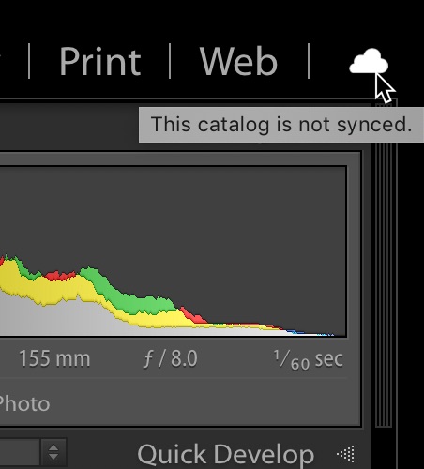Viewport: 424px width, 469px height.
Task: Click the partially visible Photo status label
Action: [x=24, y=403]
